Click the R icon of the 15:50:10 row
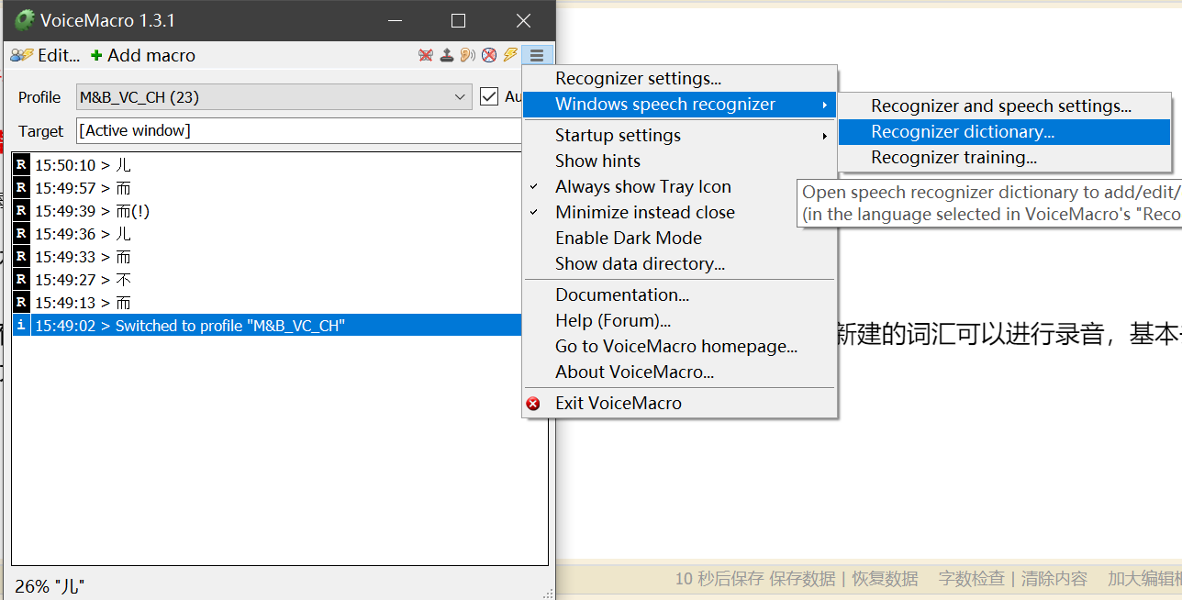This screenshot has width=1182, height=600. click(x=21, y=165)
